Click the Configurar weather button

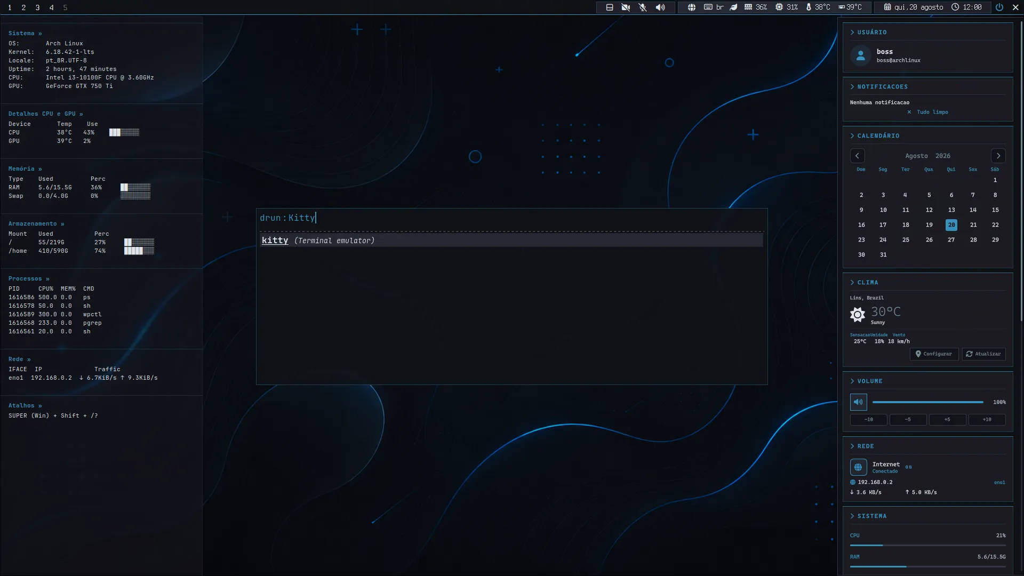pos(934,354)
